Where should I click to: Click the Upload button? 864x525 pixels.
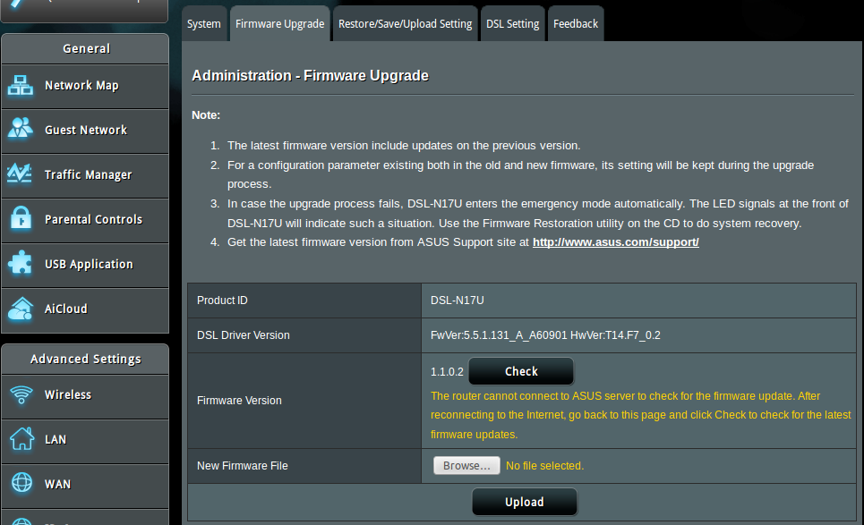[525, 502]
